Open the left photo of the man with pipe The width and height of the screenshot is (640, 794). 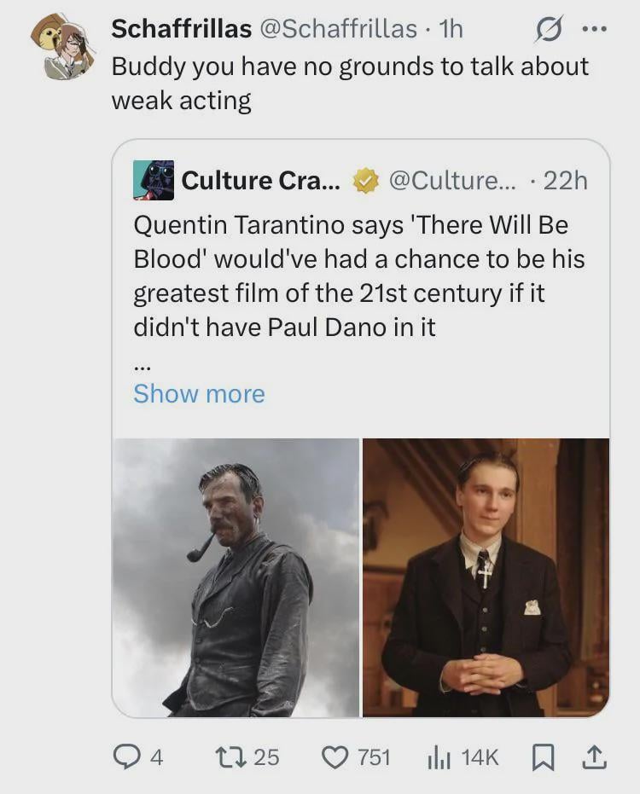click(236, 577)
